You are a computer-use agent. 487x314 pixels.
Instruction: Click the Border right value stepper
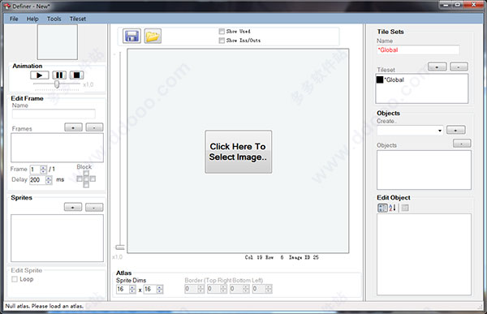[x=224, y=289]
